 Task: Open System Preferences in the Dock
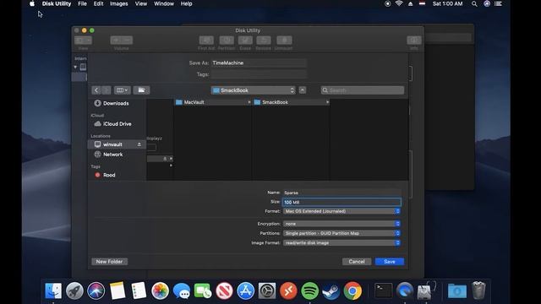pyautogui.click(x=267, y=290)
